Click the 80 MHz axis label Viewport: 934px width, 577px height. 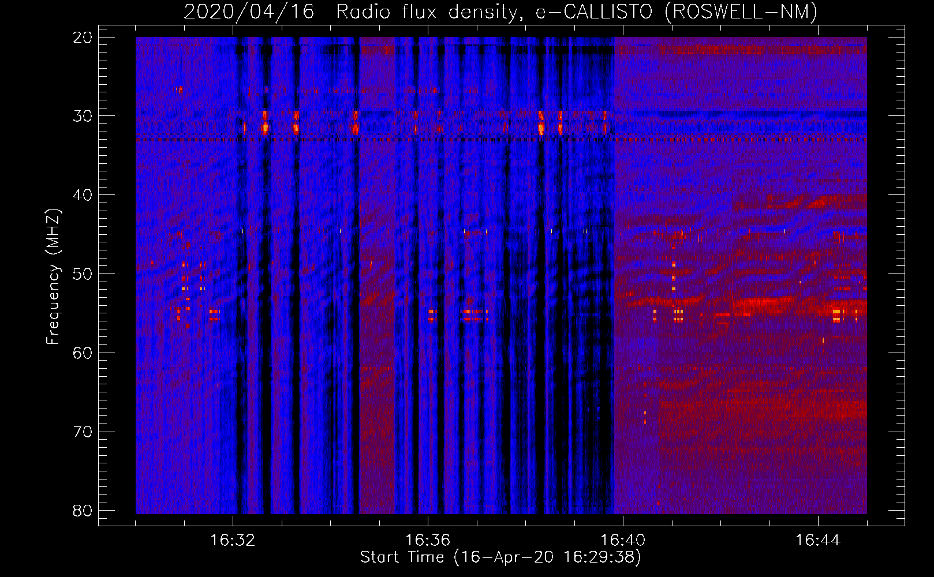pyautogui.click(x=83, y=511)
